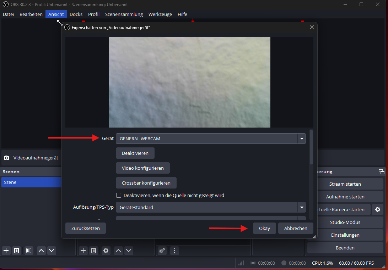
Task: Open the Werkzeuge menu
Action: click(160, 14)
